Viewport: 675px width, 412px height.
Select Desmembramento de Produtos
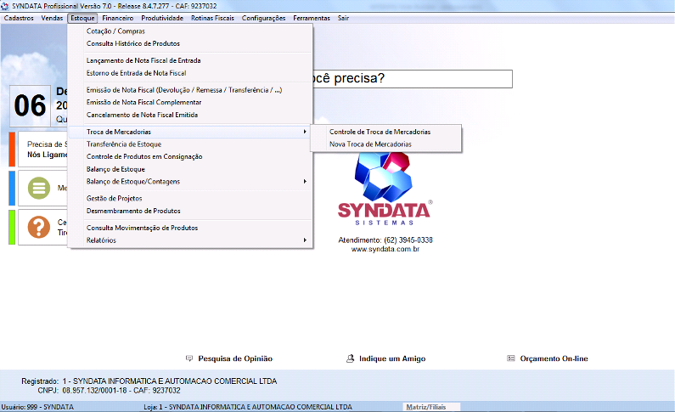point(190,211)
